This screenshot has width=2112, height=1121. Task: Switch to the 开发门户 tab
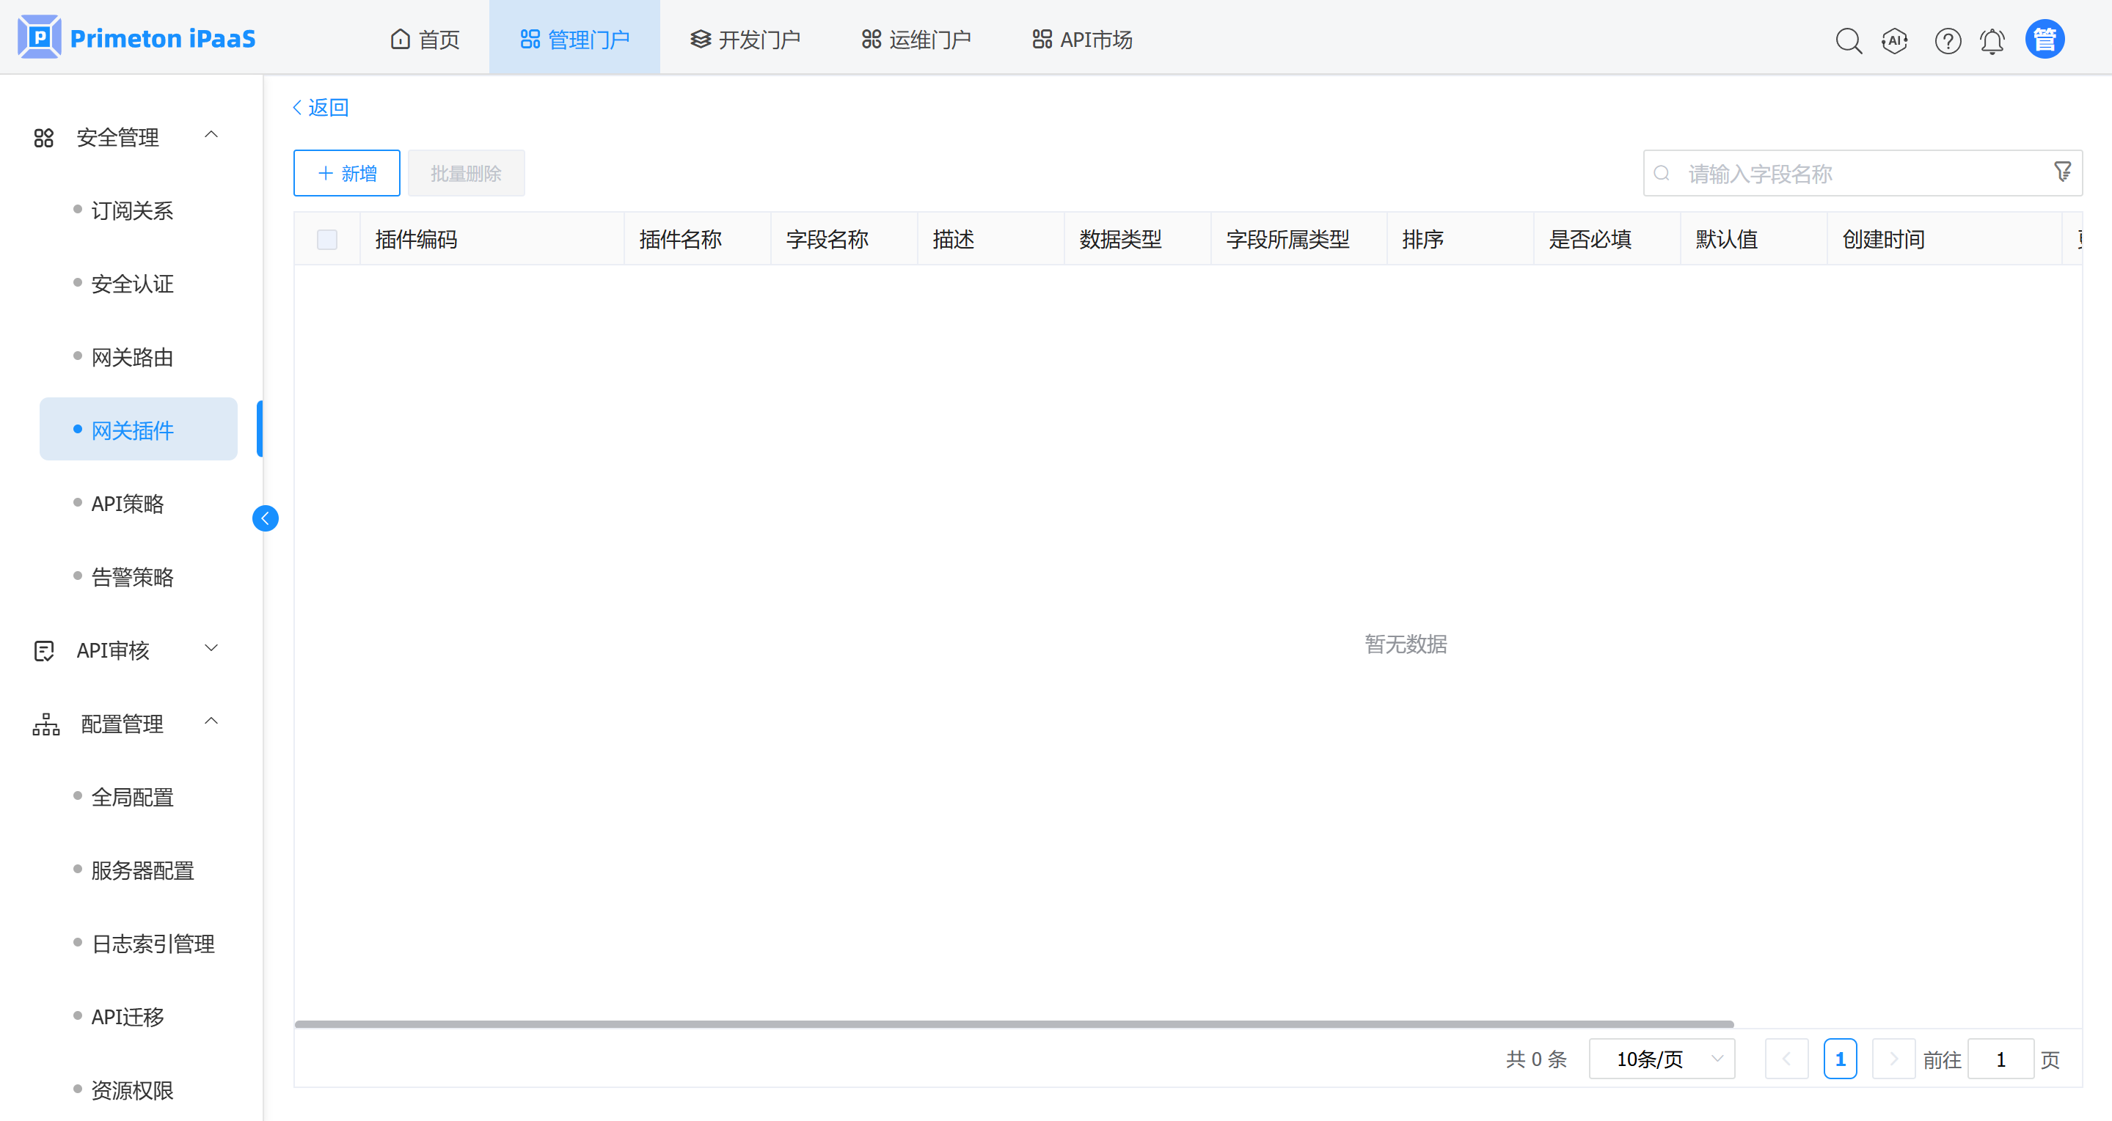click(745, 40)
